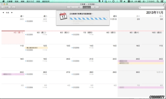Viewport: 166px width, 99px height.
Task: Open the 行事曆 application menu
Action: [10, 1]
